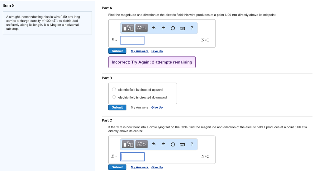
Task: Submit the Part A answer
Action: 117,51
